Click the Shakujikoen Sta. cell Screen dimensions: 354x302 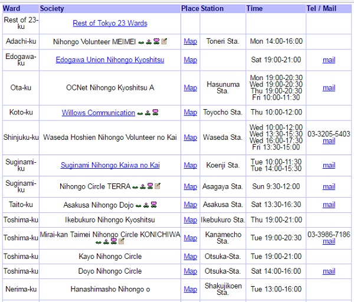(x=223, y=289)
